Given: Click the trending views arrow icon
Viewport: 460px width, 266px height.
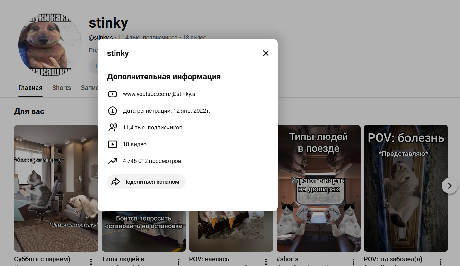Looking at the screenshot, I should (112, 161).
